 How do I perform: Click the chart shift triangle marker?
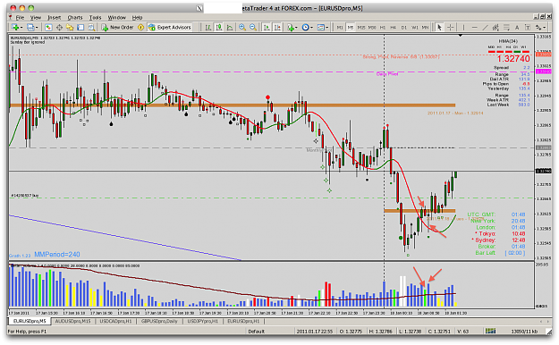point(461,36)
